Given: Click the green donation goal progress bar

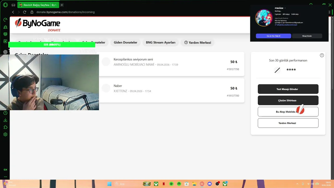Looking at the screenshot, I should (x=52, y=45).
